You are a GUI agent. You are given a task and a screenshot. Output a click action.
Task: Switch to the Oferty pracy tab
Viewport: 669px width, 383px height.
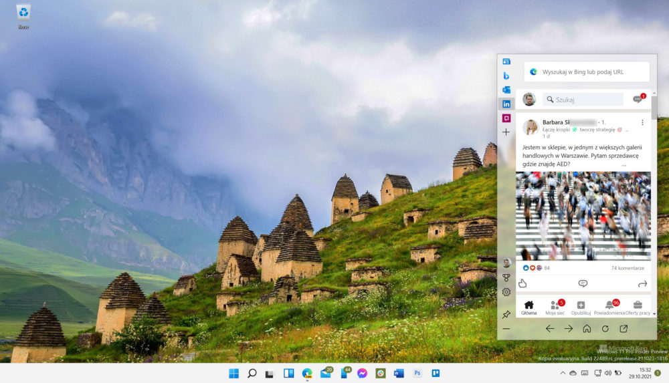(638, 307)
